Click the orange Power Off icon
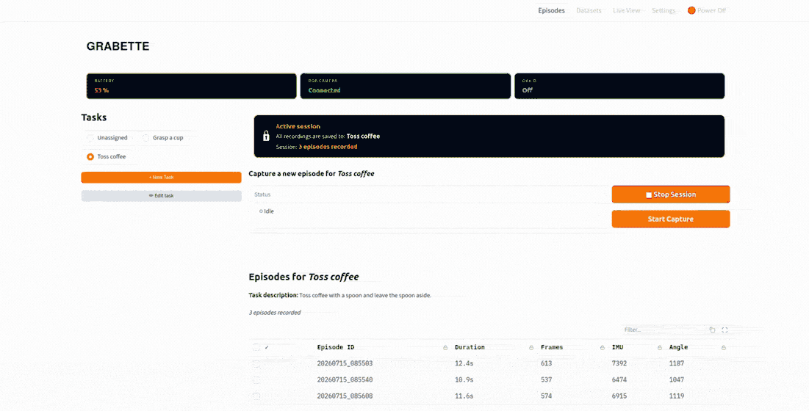Screen dimensions: 809x411 (x=691, y=10)
